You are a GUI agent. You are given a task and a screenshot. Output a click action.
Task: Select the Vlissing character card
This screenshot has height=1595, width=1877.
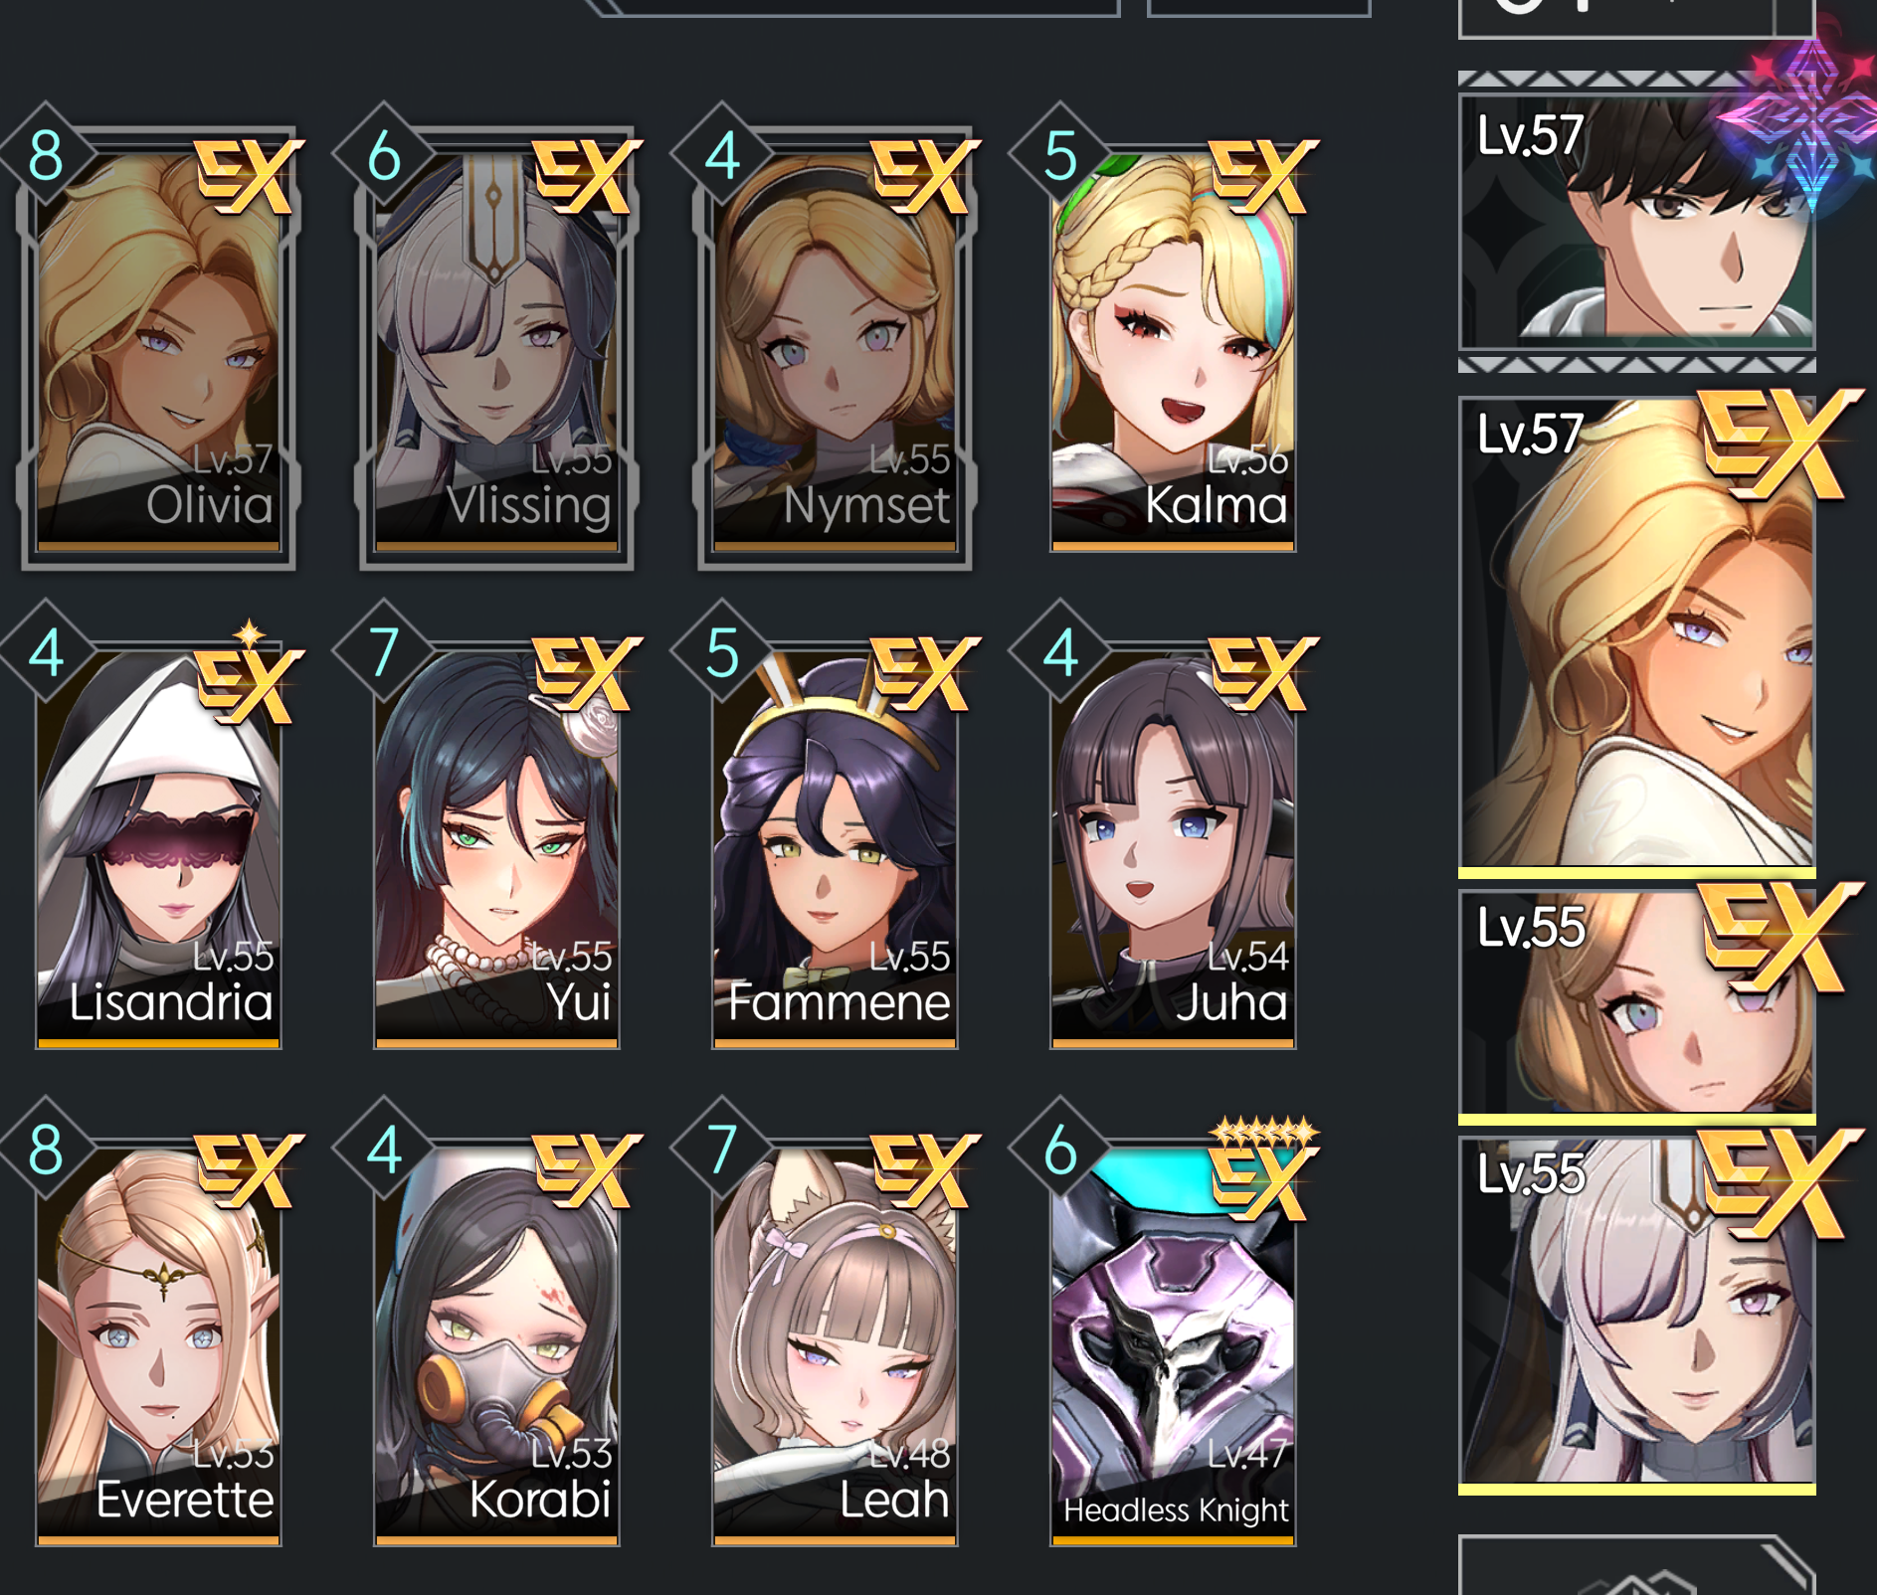click(x=496, y=348)
